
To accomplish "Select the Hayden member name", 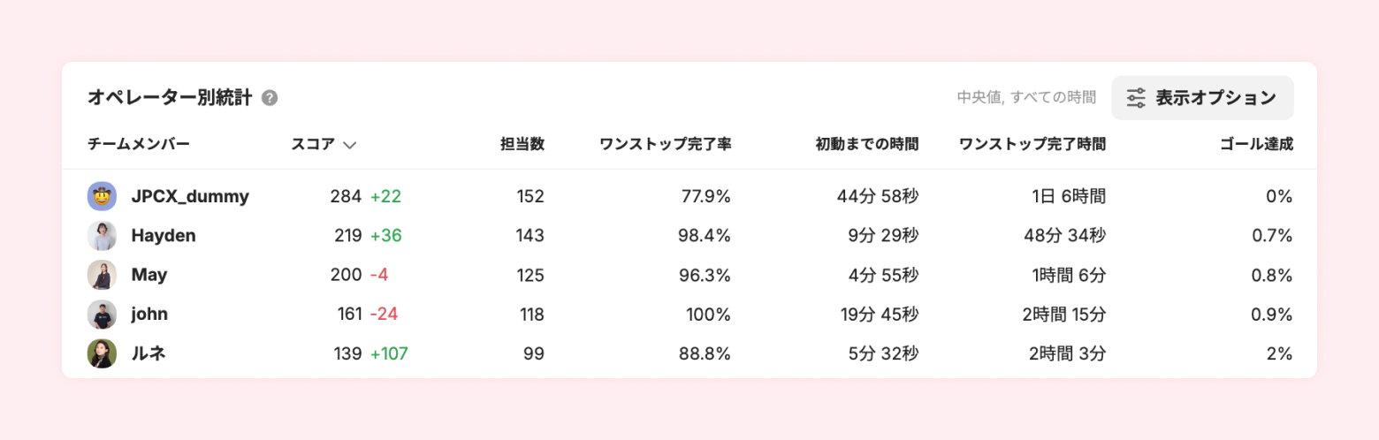I will coord(164,236).
